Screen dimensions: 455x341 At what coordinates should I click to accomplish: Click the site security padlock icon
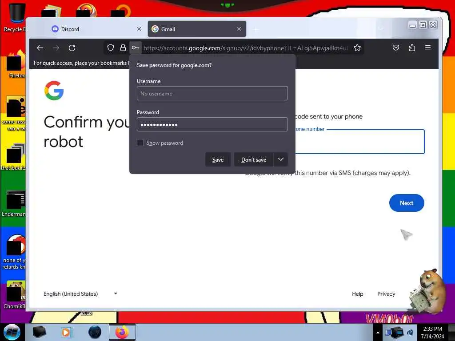point(123,48)
